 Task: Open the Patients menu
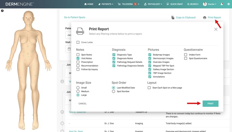pos(106,4)
